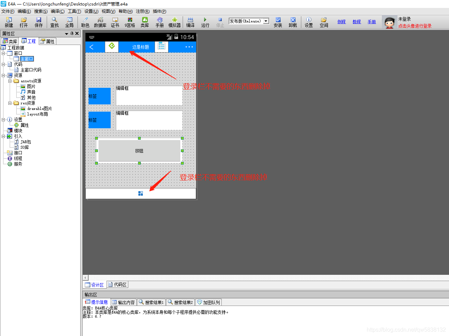Collapse the res资源 tree node
Image resolution: width=449 pixels, height=336 pixels.
pyautogui.click(x=10, y=103)
